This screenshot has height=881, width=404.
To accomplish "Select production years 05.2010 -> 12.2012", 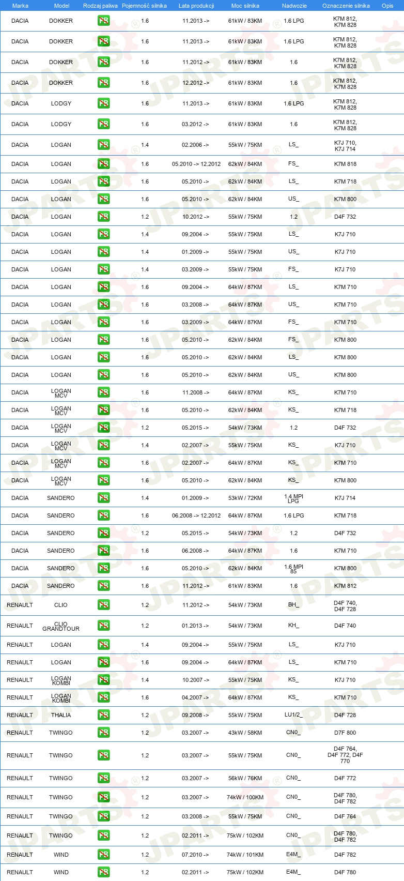I will point(196,164).
